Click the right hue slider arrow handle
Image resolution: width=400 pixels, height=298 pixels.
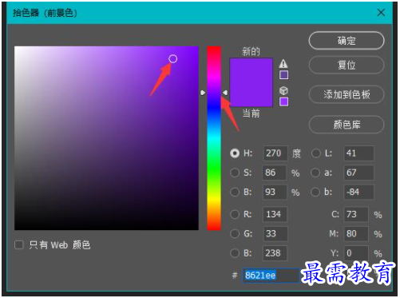(x=225, y=93)
